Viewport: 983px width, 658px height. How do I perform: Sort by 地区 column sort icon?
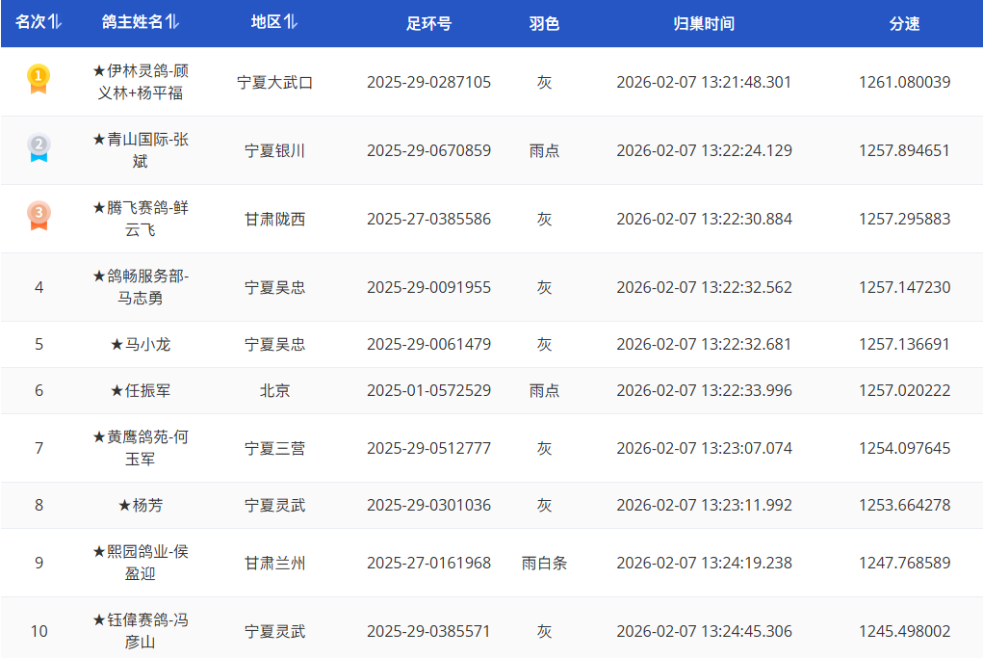[x=291, y=22]
